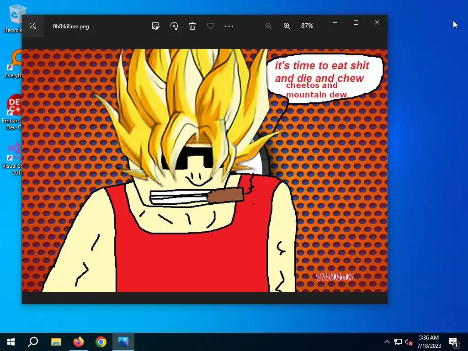The image size is (468, 351).
Task: Open the Edit image tool in Photos
Action: click(x=155, y=26)
